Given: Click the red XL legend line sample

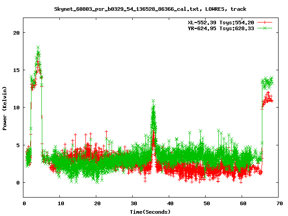Looking at the screenshot, I should click(x=265, y=22).
